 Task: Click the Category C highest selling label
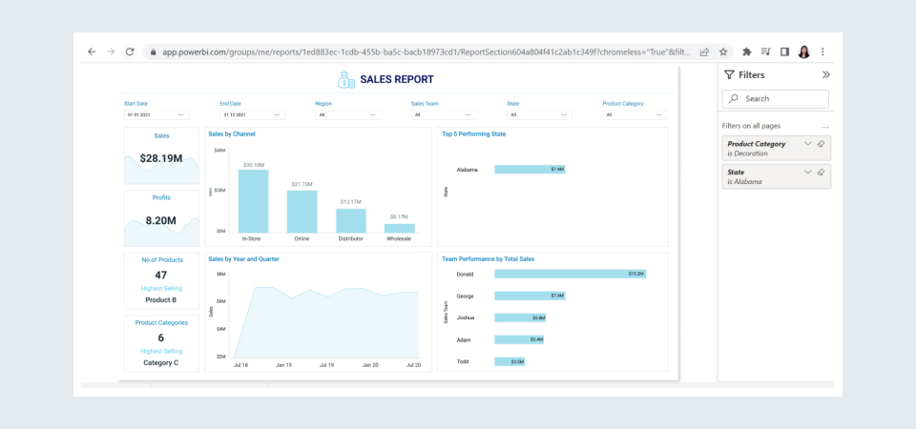pyautogui.click(x=161, y=362)
